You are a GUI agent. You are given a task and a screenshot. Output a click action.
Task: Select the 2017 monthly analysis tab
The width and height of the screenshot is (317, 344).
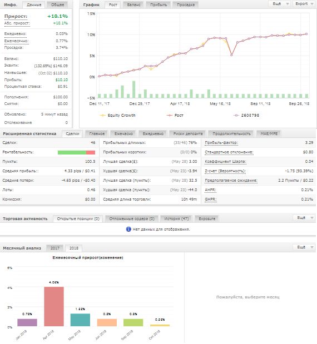[55, 248]
